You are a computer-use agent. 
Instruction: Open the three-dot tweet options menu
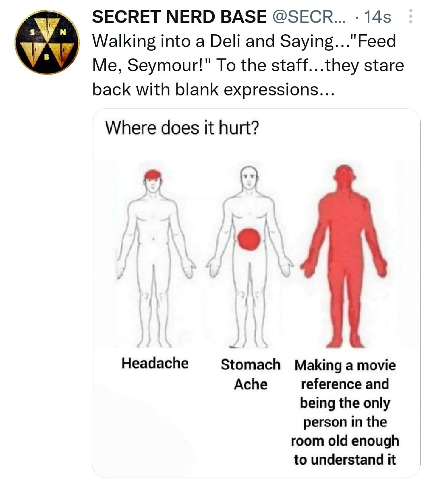tap(411, 16)
